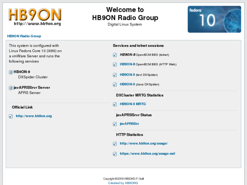Click the checkmark icon beside HB9ON-8 OpenBCM BBS (HTTP Web)
Screen dimensions: 247x185
115,64
